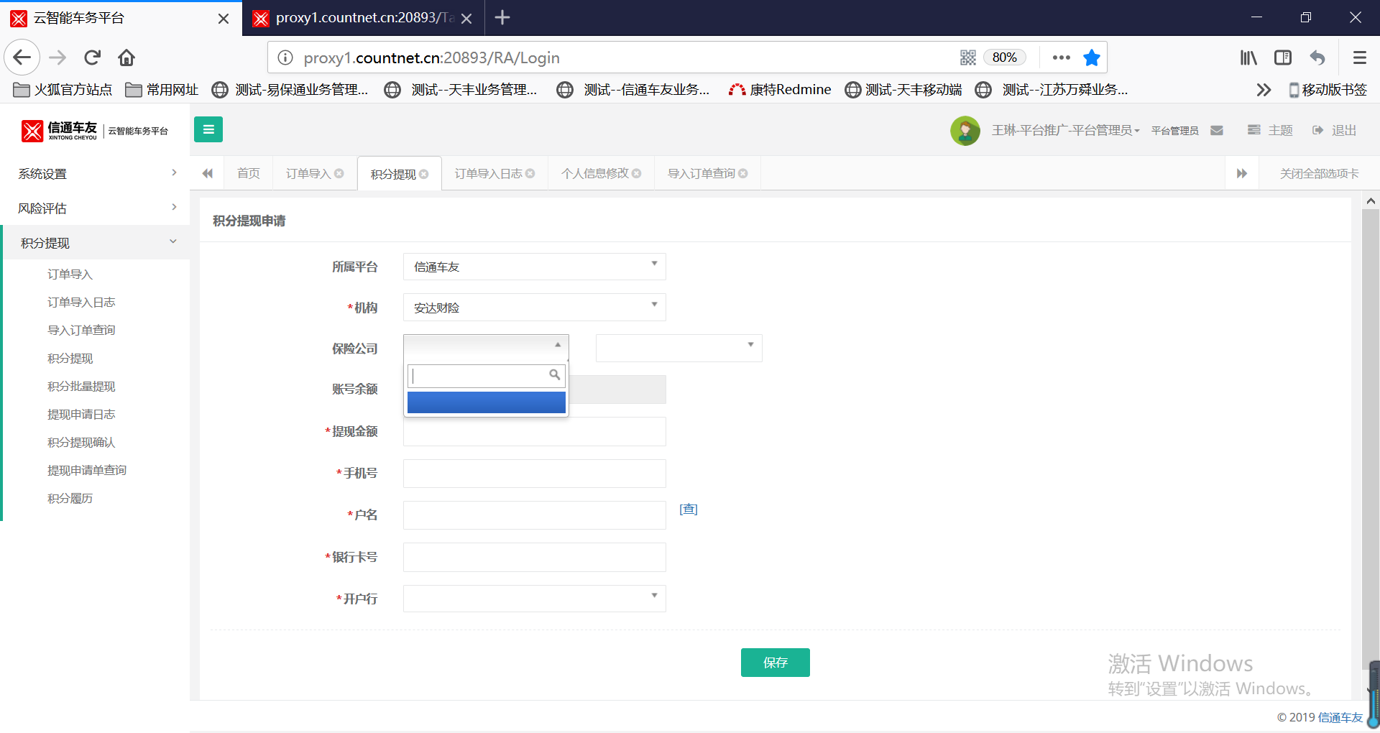Reload the current page
This screenshot has height=733, width=1380.
tap(92, 57)
